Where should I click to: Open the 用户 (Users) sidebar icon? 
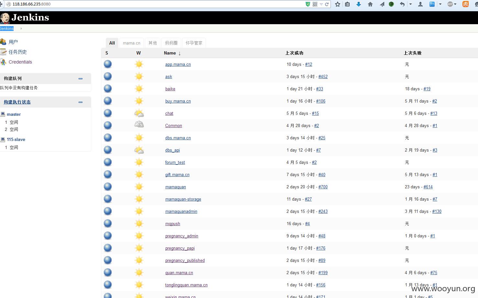pyautogui.click(x=3, y=42)
